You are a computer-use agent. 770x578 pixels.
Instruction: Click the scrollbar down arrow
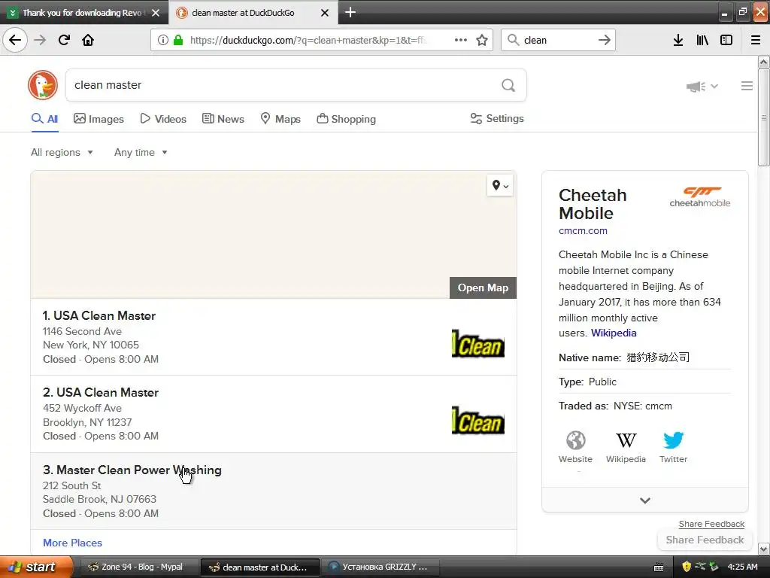[x=763, y=549]
